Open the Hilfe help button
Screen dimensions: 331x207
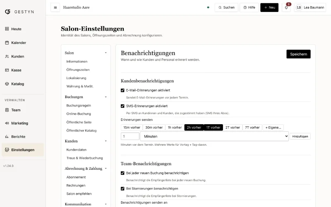click(249, 7)
